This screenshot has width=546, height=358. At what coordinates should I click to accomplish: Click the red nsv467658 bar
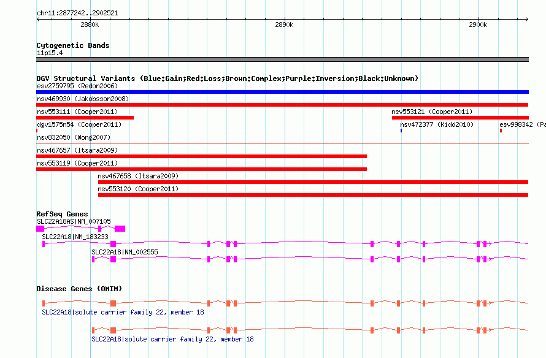coord(313,182)
